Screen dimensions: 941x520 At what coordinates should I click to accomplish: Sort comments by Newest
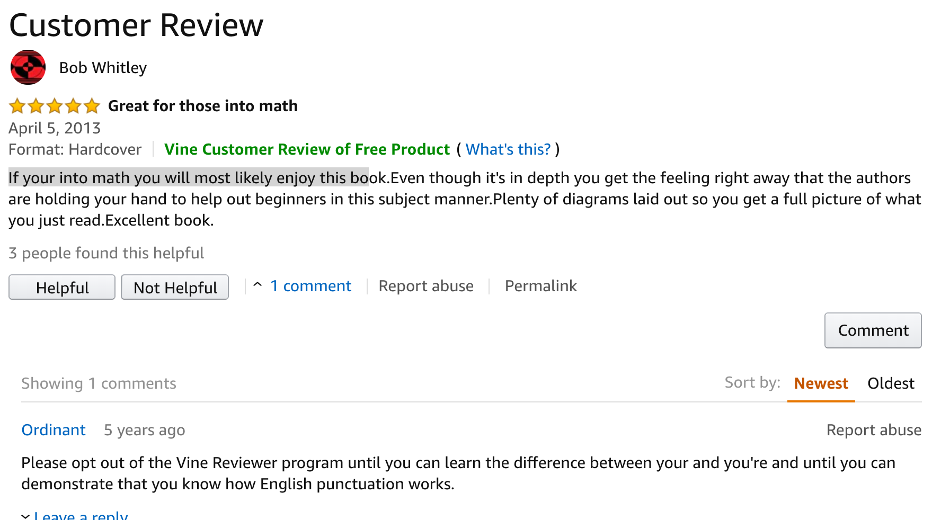[x=821, y=383]
